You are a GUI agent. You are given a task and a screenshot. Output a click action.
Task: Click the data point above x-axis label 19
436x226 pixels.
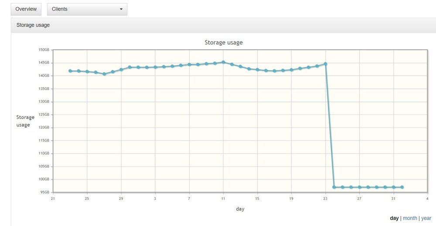[x=291, y=70]
